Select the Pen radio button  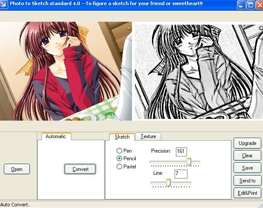tap(119, 151)
